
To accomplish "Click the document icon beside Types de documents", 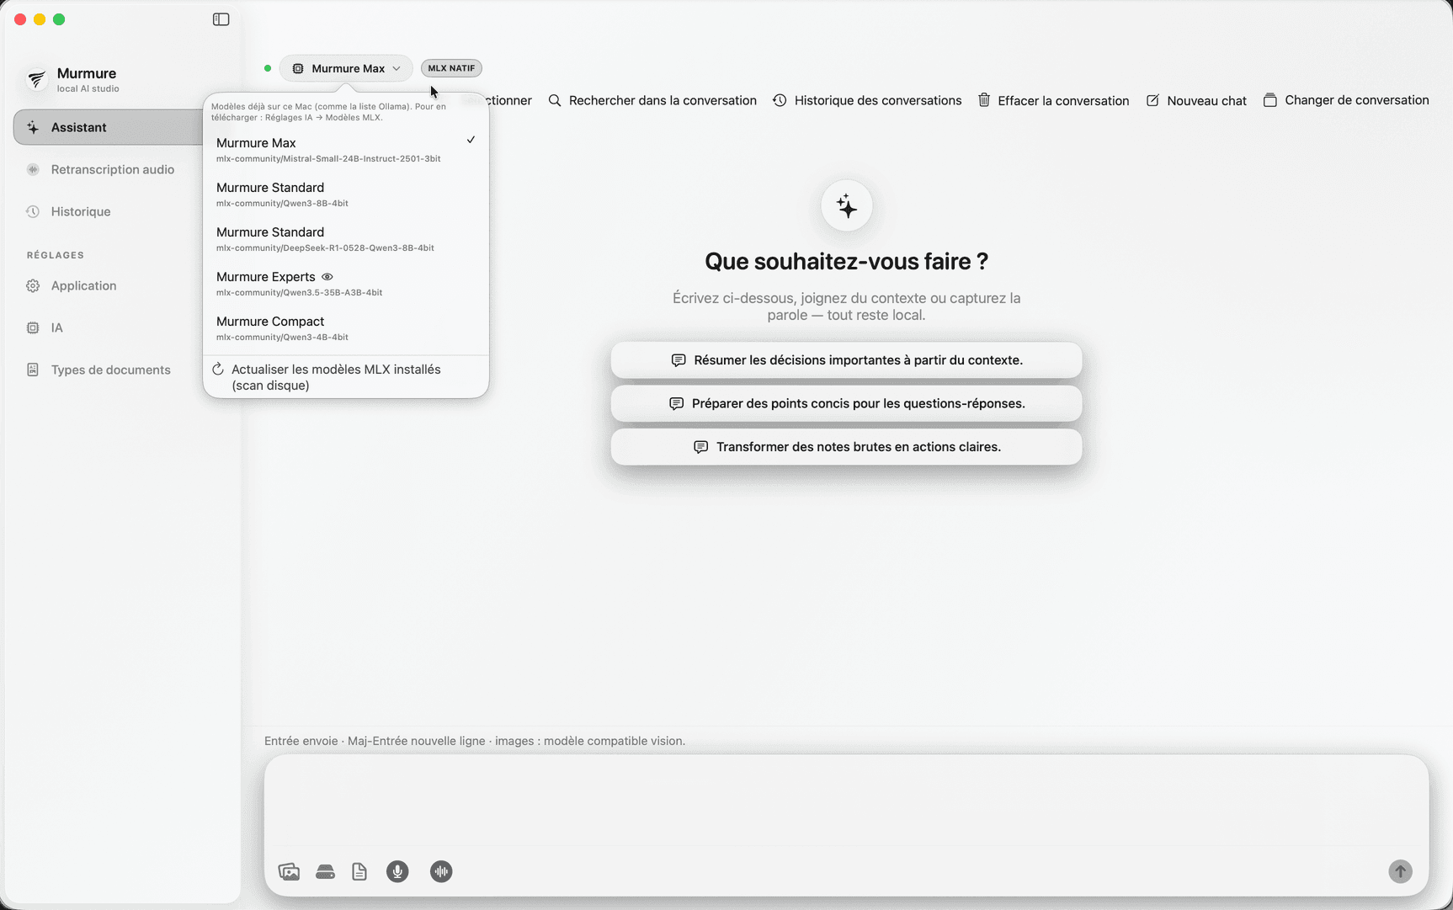I will tap(33, 370).
